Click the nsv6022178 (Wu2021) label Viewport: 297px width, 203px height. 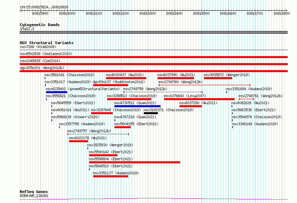pyautogui.click(x=88, y=138)
